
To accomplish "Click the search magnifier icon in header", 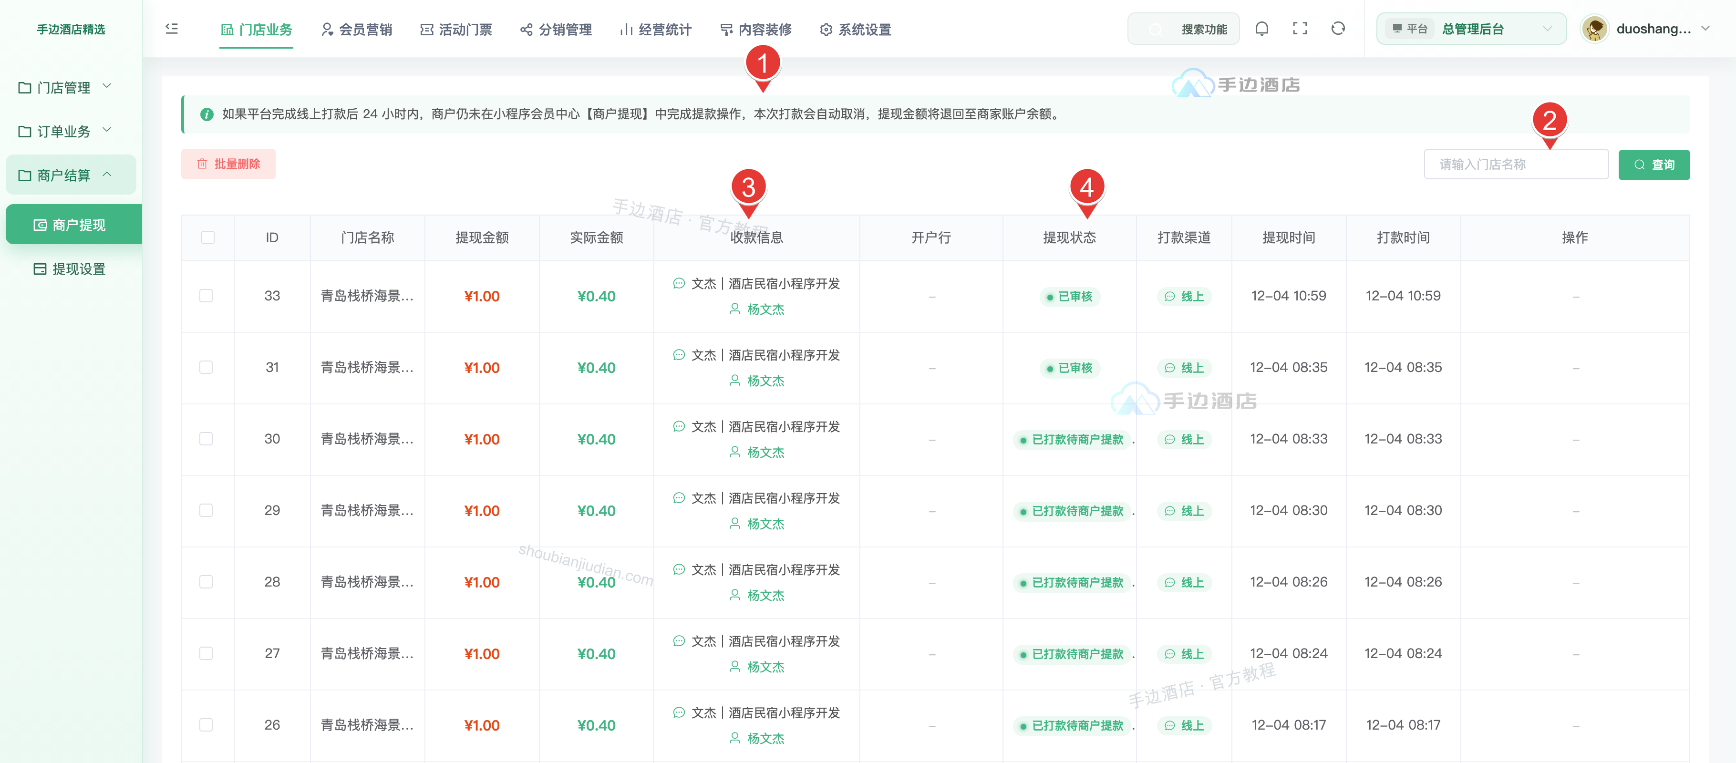I will coord(1155,30).
